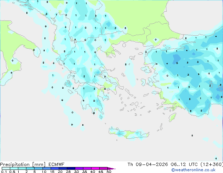Select the 30–35 mm purple legend box
The width and height of the screenshot is (223, 173).
(x=79, y=168)
